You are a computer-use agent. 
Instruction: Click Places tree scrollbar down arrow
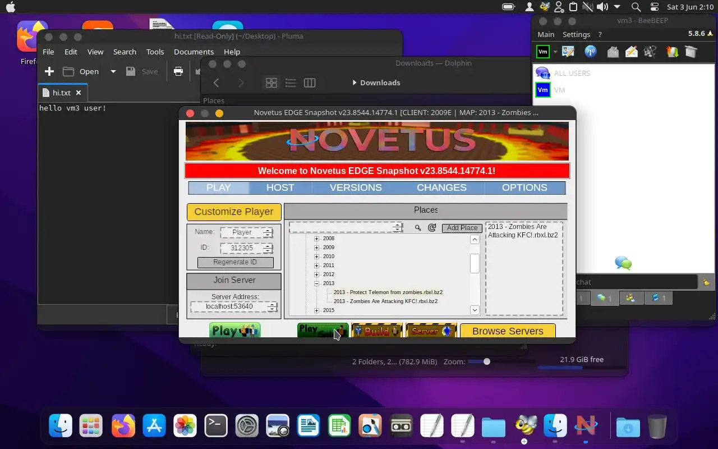475,310
